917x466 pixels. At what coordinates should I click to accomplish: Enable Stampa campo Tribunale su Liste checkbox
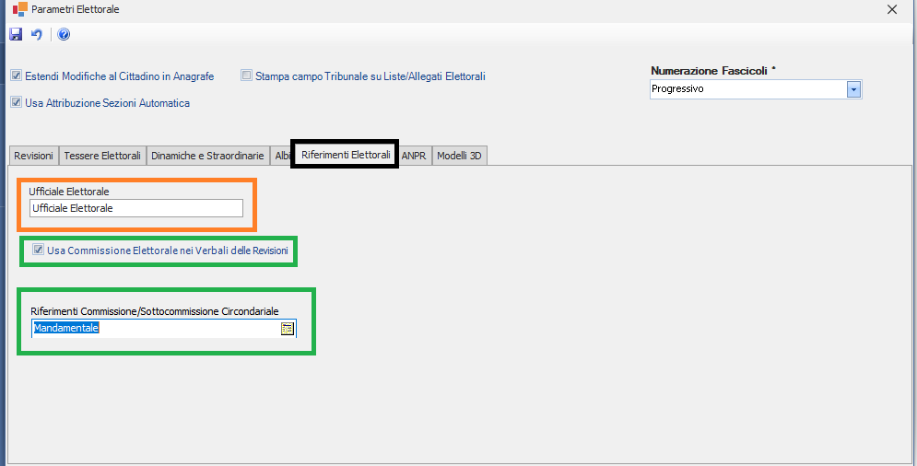coord(246,76)
